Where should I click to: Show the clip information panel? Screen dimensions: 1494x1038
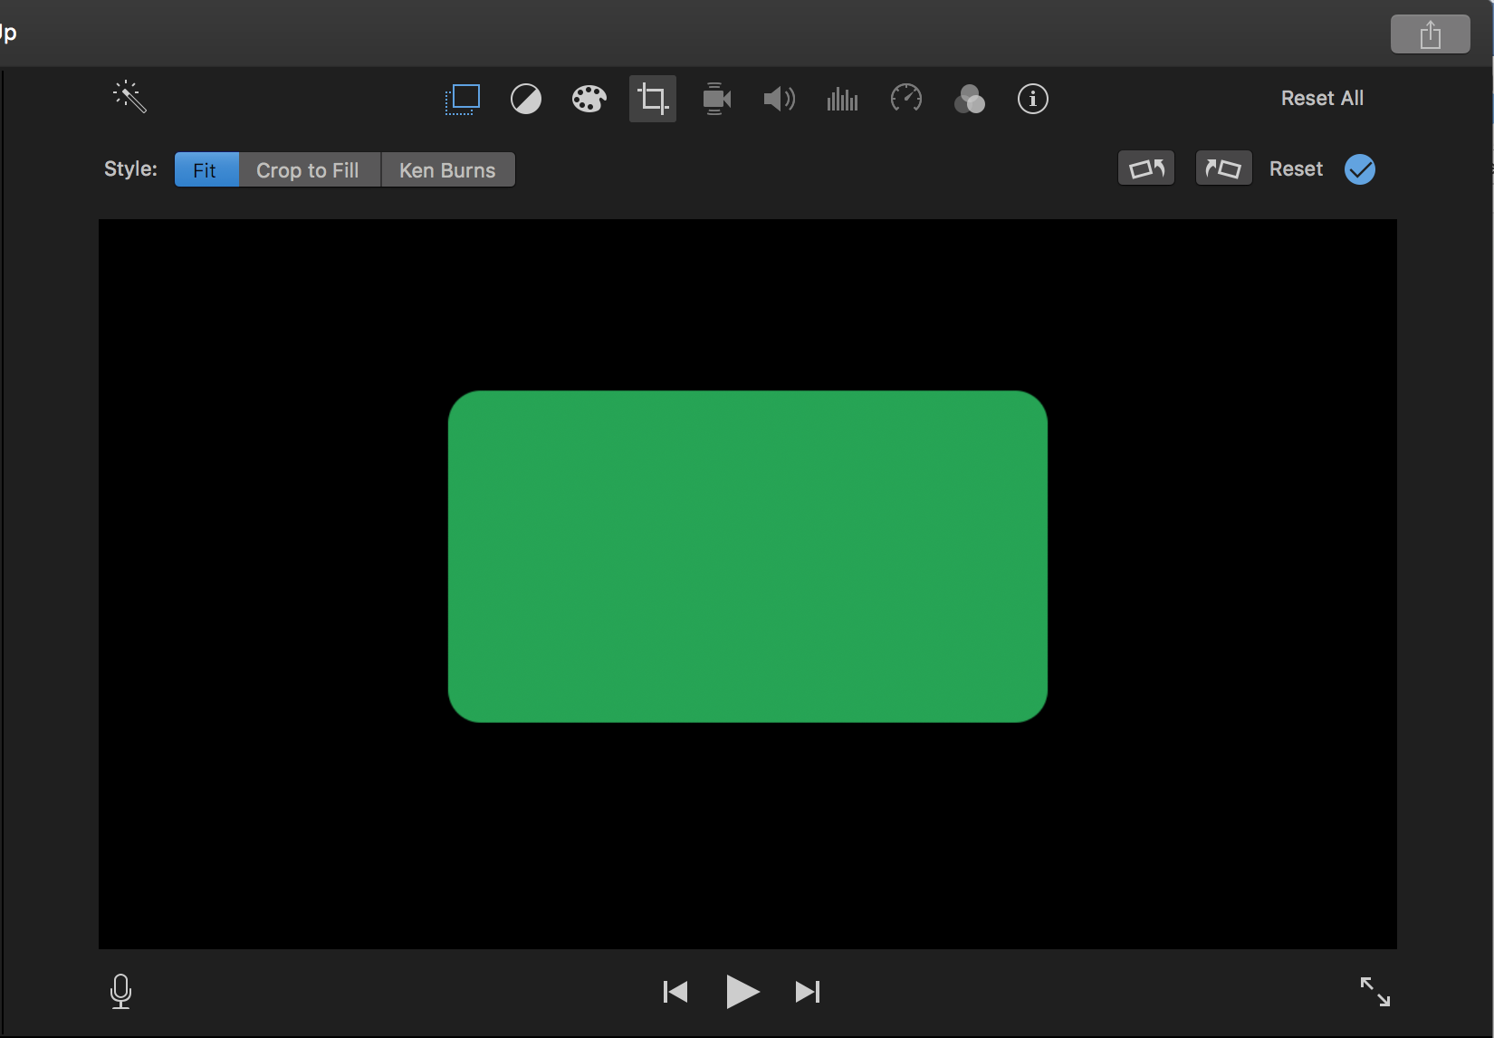click(1032, 99)
